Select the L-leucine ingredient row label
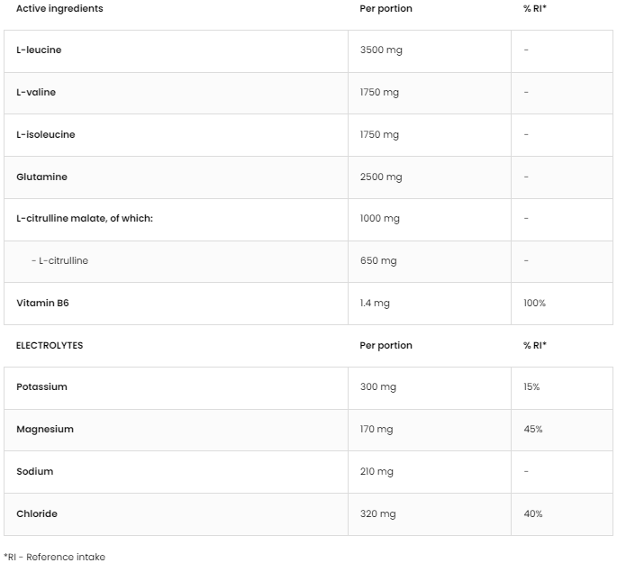This screenshot has height=563, width=617. coord(39,50)
